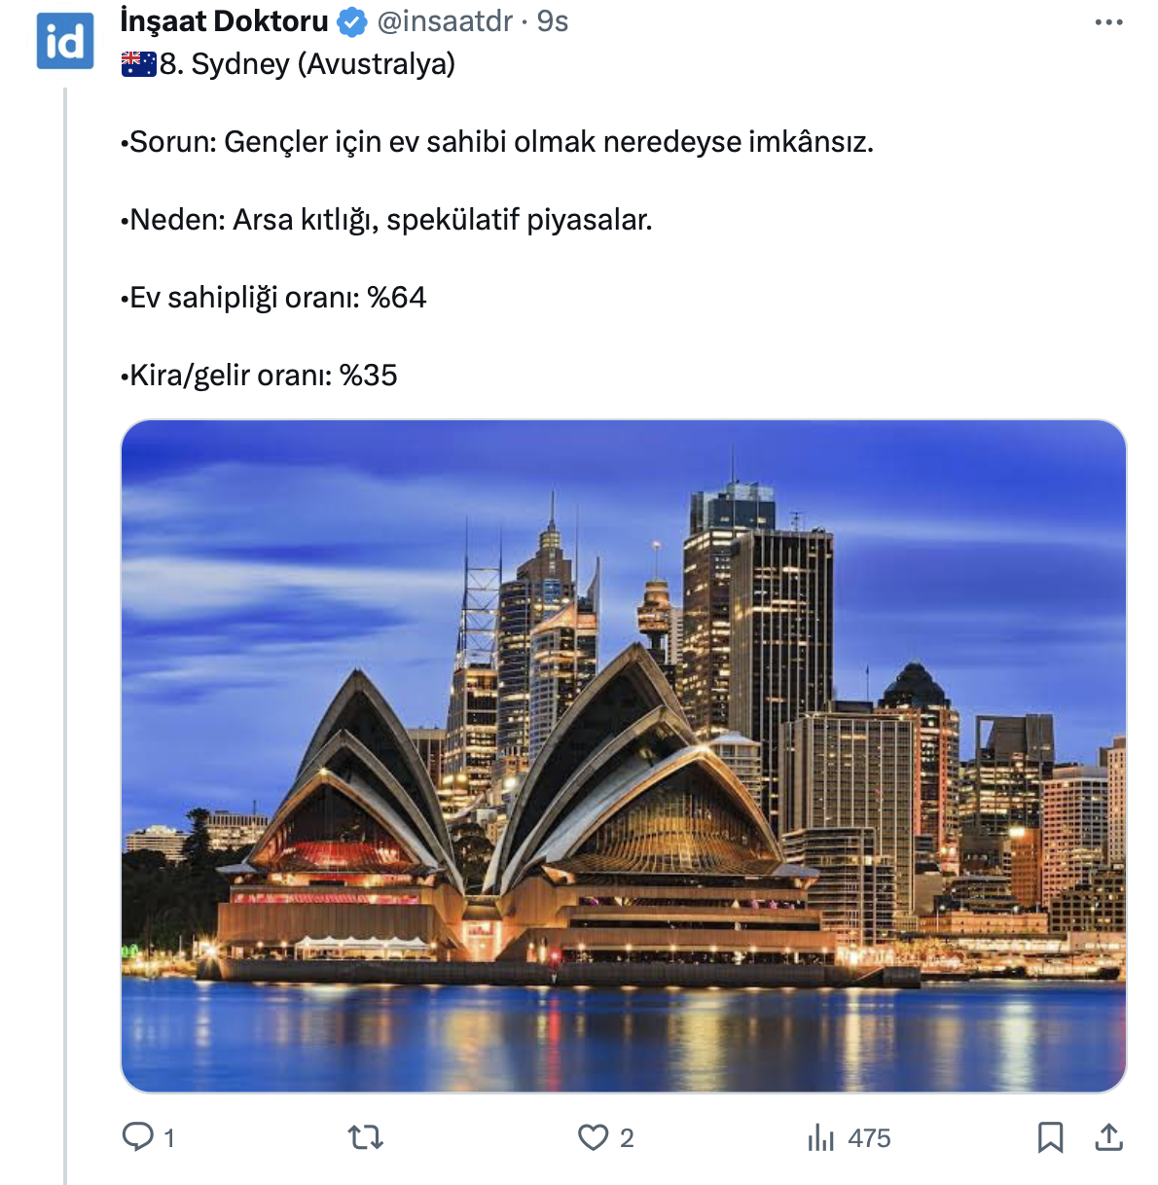This screenshot has height=1185, width=1158.
Task: Click the reply count number 1
Action: click(169, 1137)
